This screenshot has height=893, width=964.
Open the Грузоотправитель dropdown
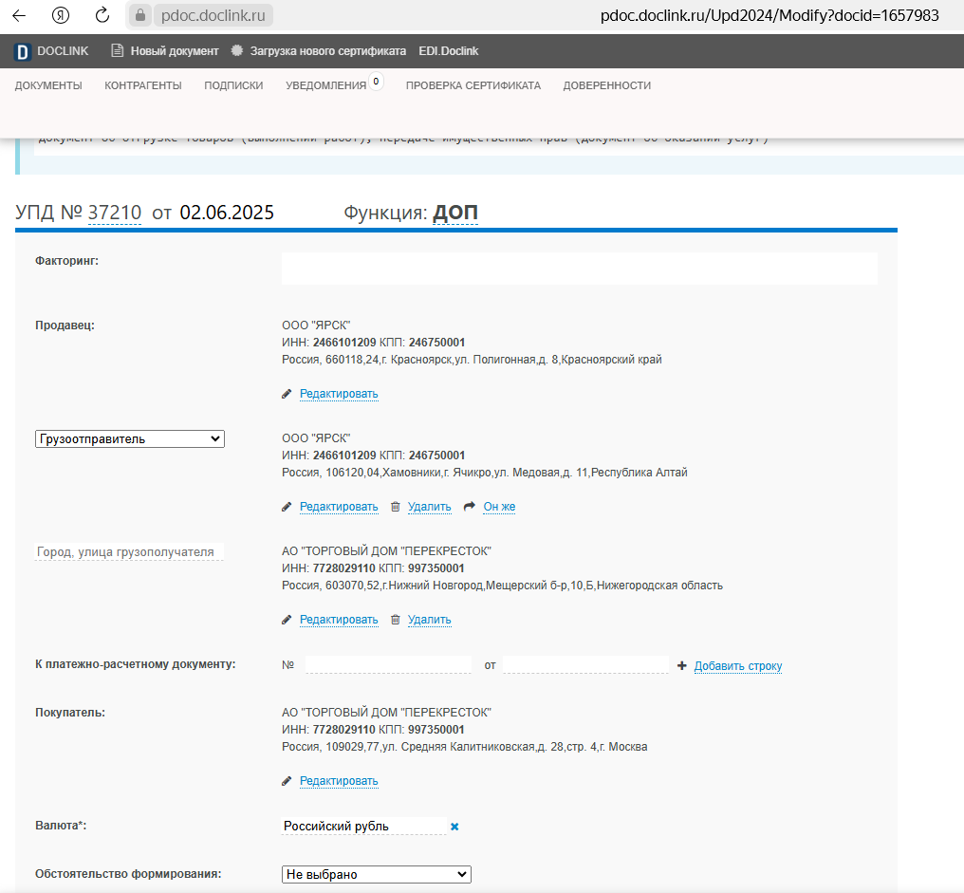click(x=130, y=439)
